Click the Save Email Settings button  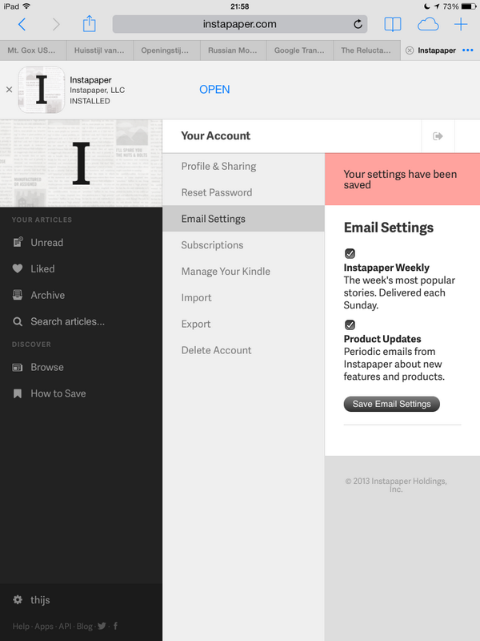(x=391, y=404)
